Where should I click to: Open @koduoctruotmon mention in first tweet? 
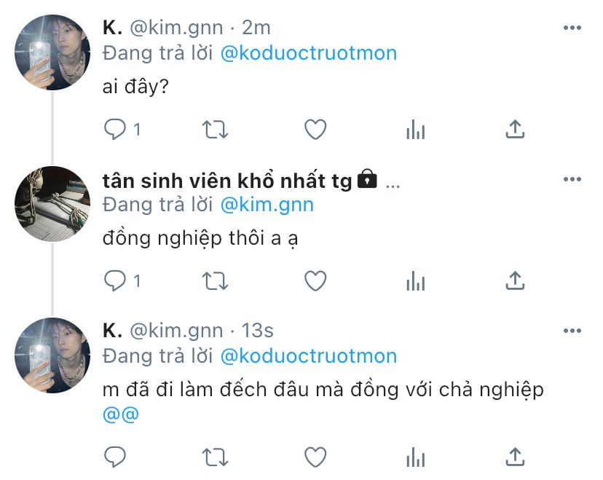tap(308, 53)
